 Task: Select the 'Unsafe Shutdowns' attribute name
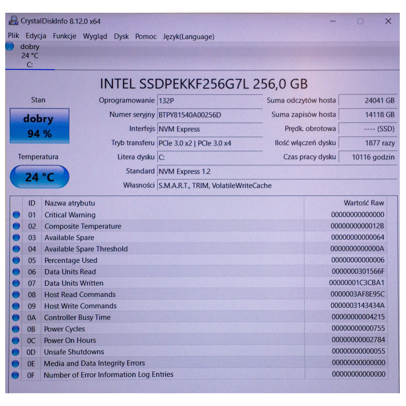tap(74, 352)
